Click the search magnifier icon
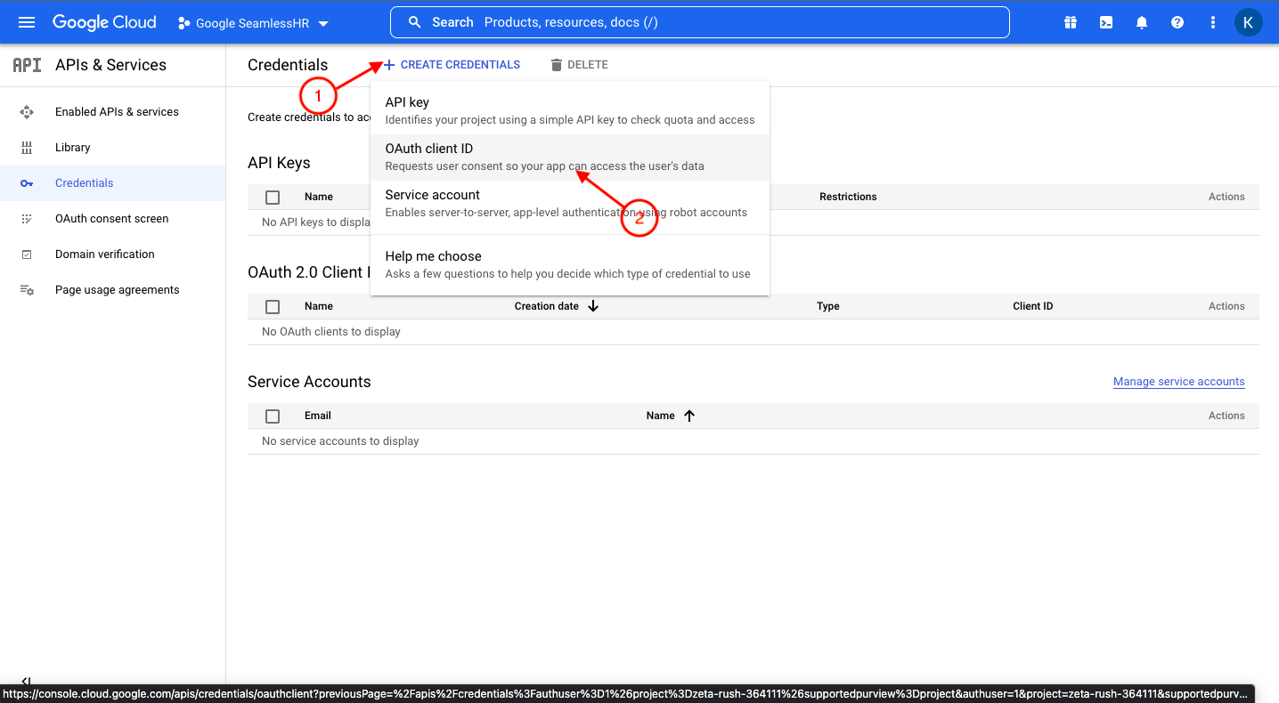The image size is (1279, 703). [x=414, y=22]
